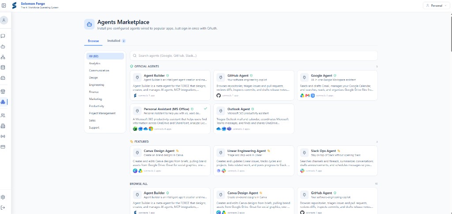Click the Solomon Forge logo
This screenshot has height=214, width=452.
(14, 5)
